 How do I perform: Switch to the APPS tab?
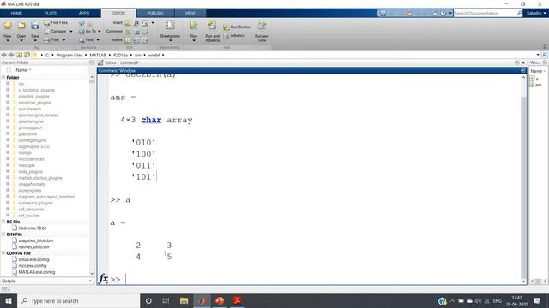(84, 14)
